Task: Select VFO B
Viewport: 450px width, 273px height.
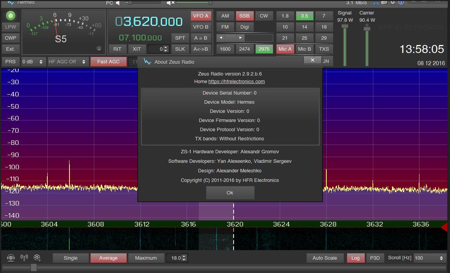Action: (x=201, y=27)
